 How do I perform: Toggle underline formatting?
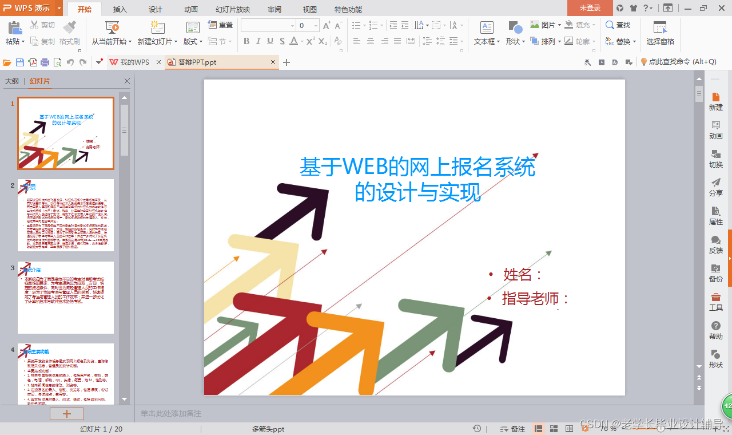[x=269, y=41]
